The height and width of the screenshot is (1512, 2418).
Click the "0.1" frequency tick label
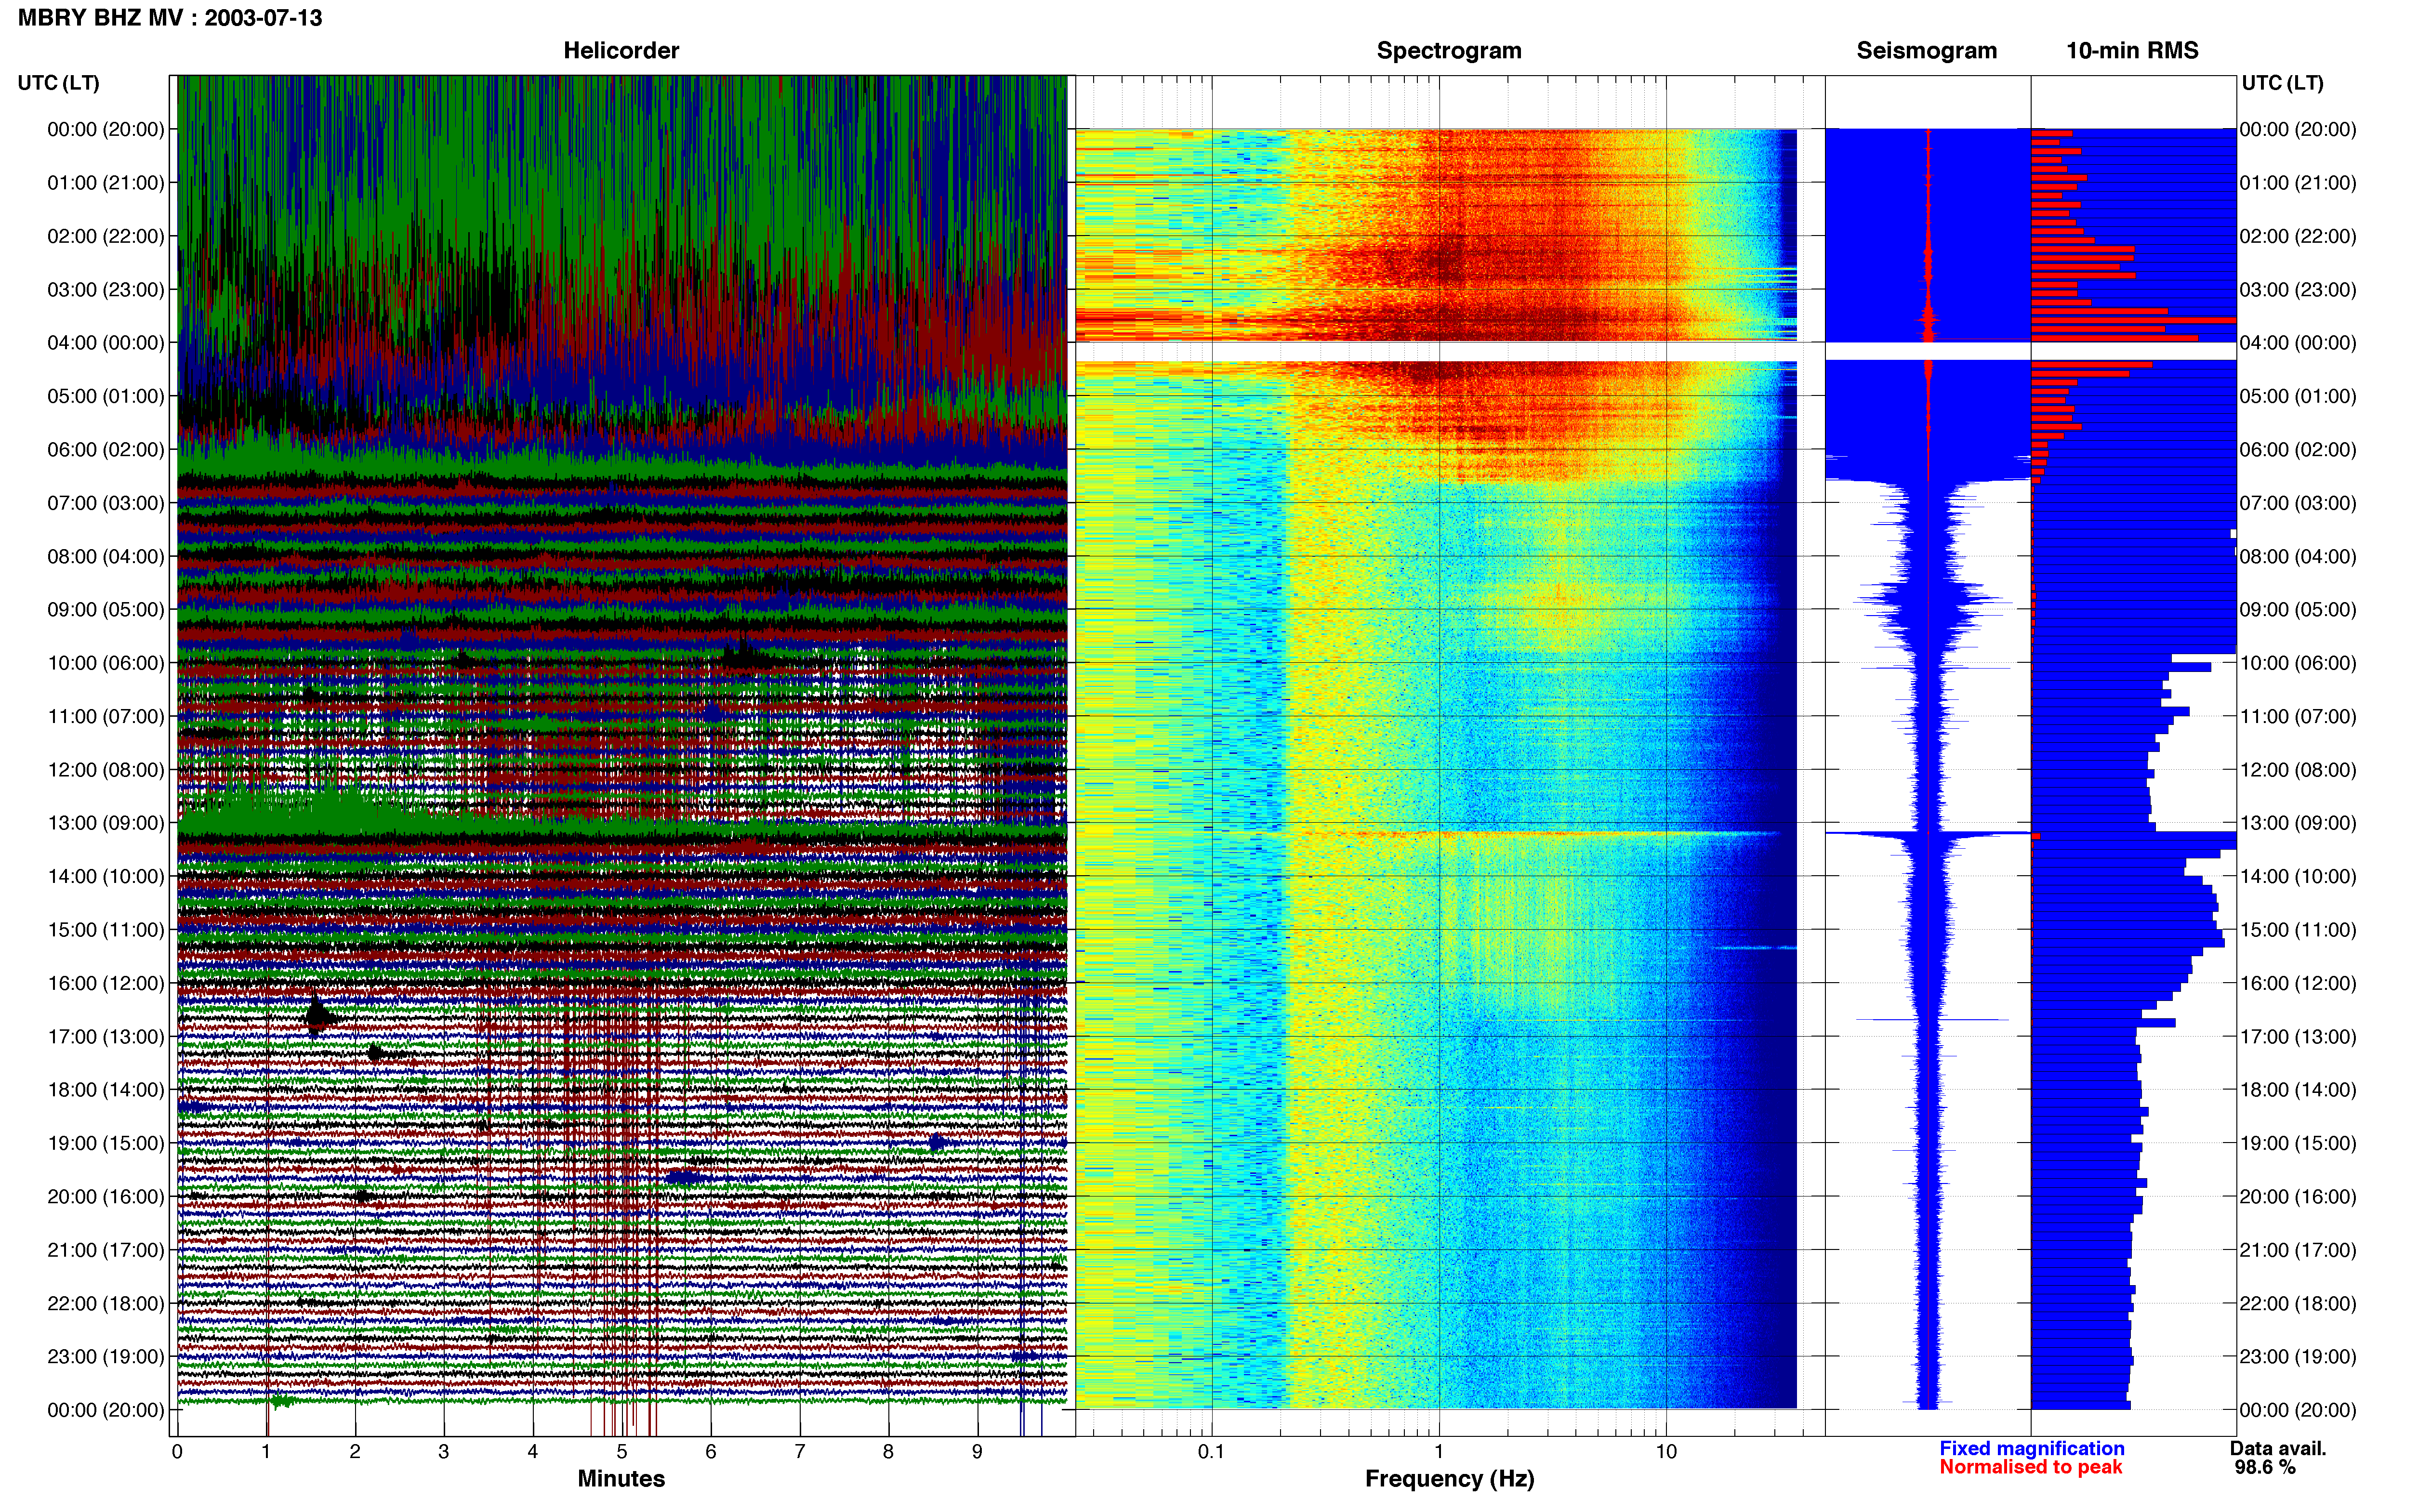(1211, 1452)
